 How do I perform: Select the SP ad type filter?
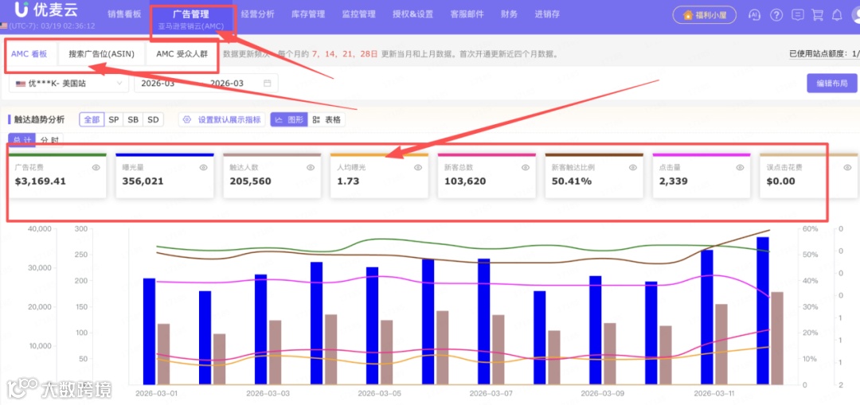114,119
